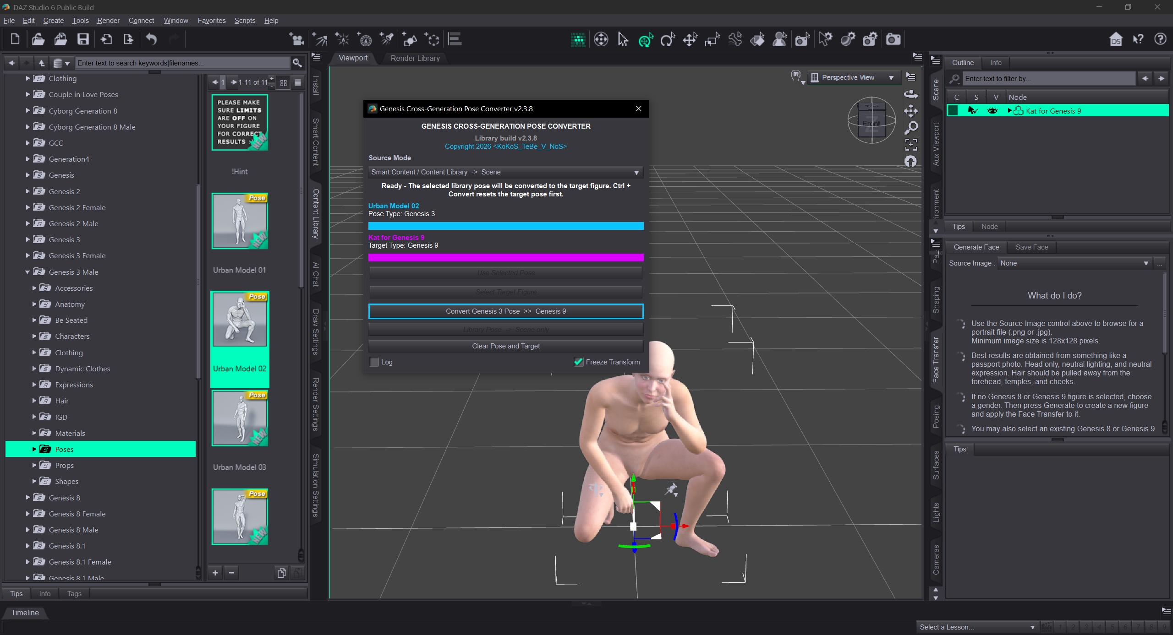
Task: Open the File menu
Action: click(9, 21)
